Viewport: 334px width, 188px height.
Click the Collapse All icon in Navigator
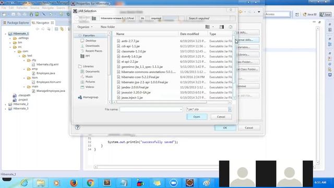coord(56,29)
